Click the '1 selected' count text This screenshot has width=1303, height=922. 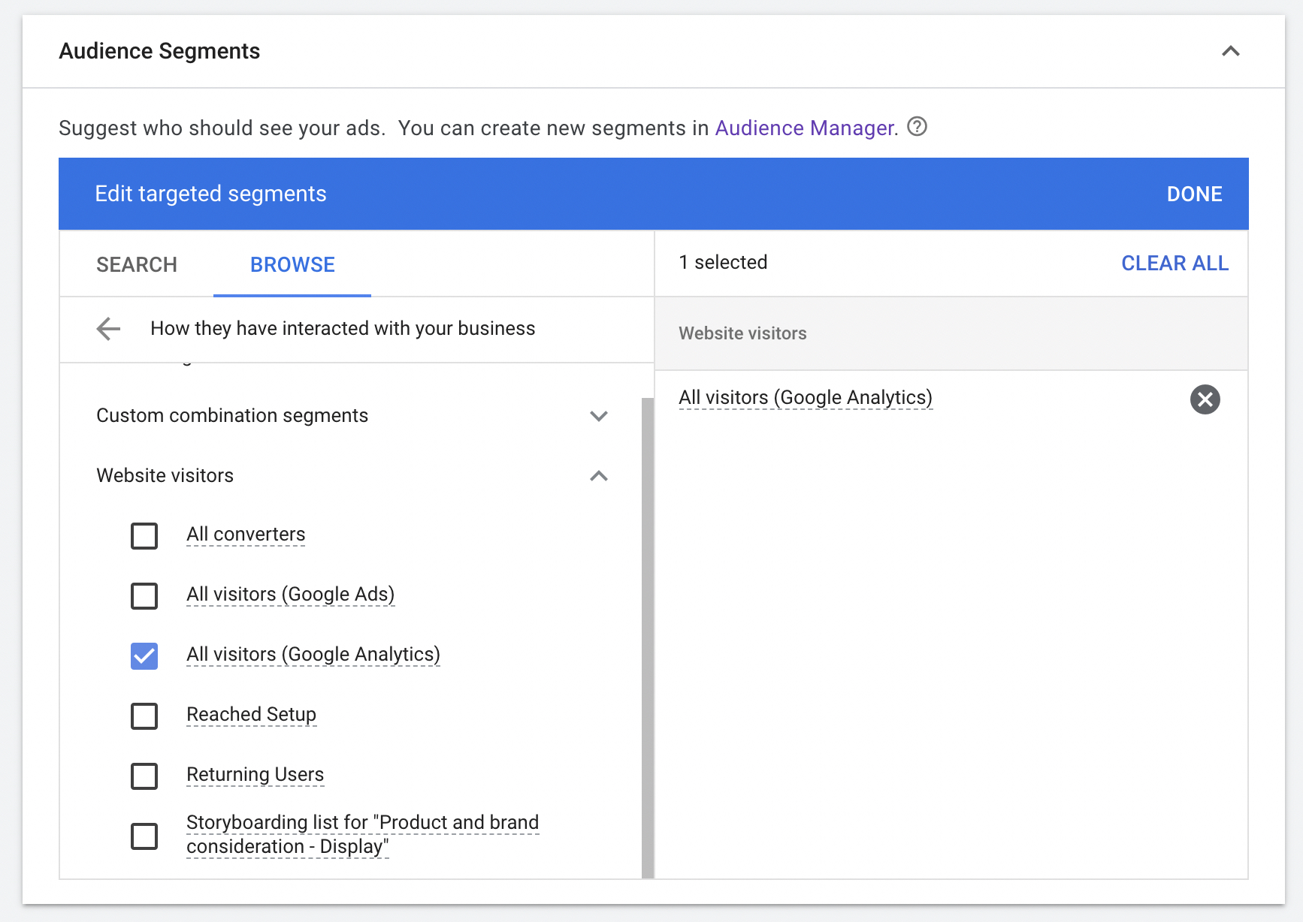point(723,263)
